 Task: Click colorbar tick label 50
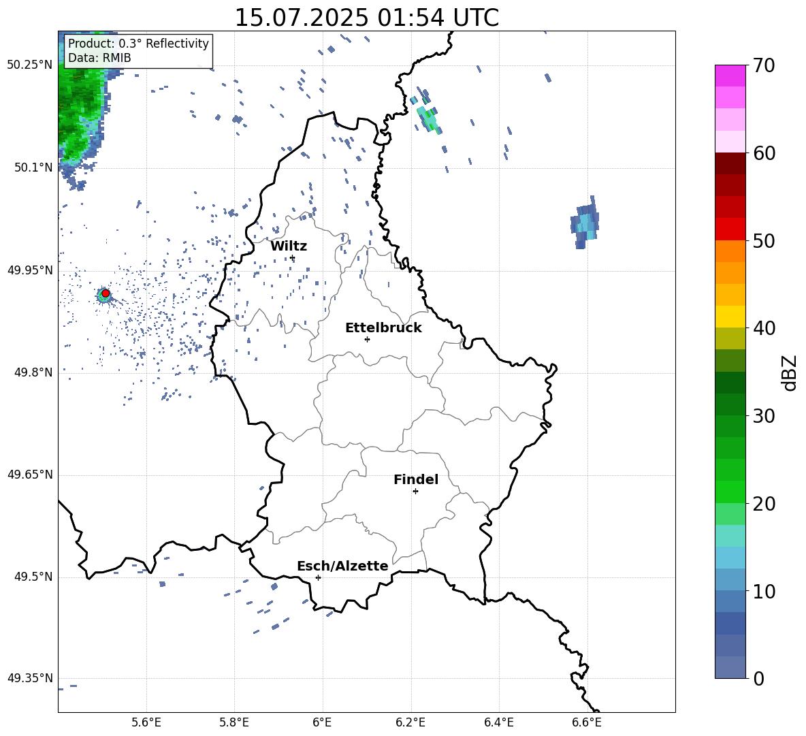(763, 240)
